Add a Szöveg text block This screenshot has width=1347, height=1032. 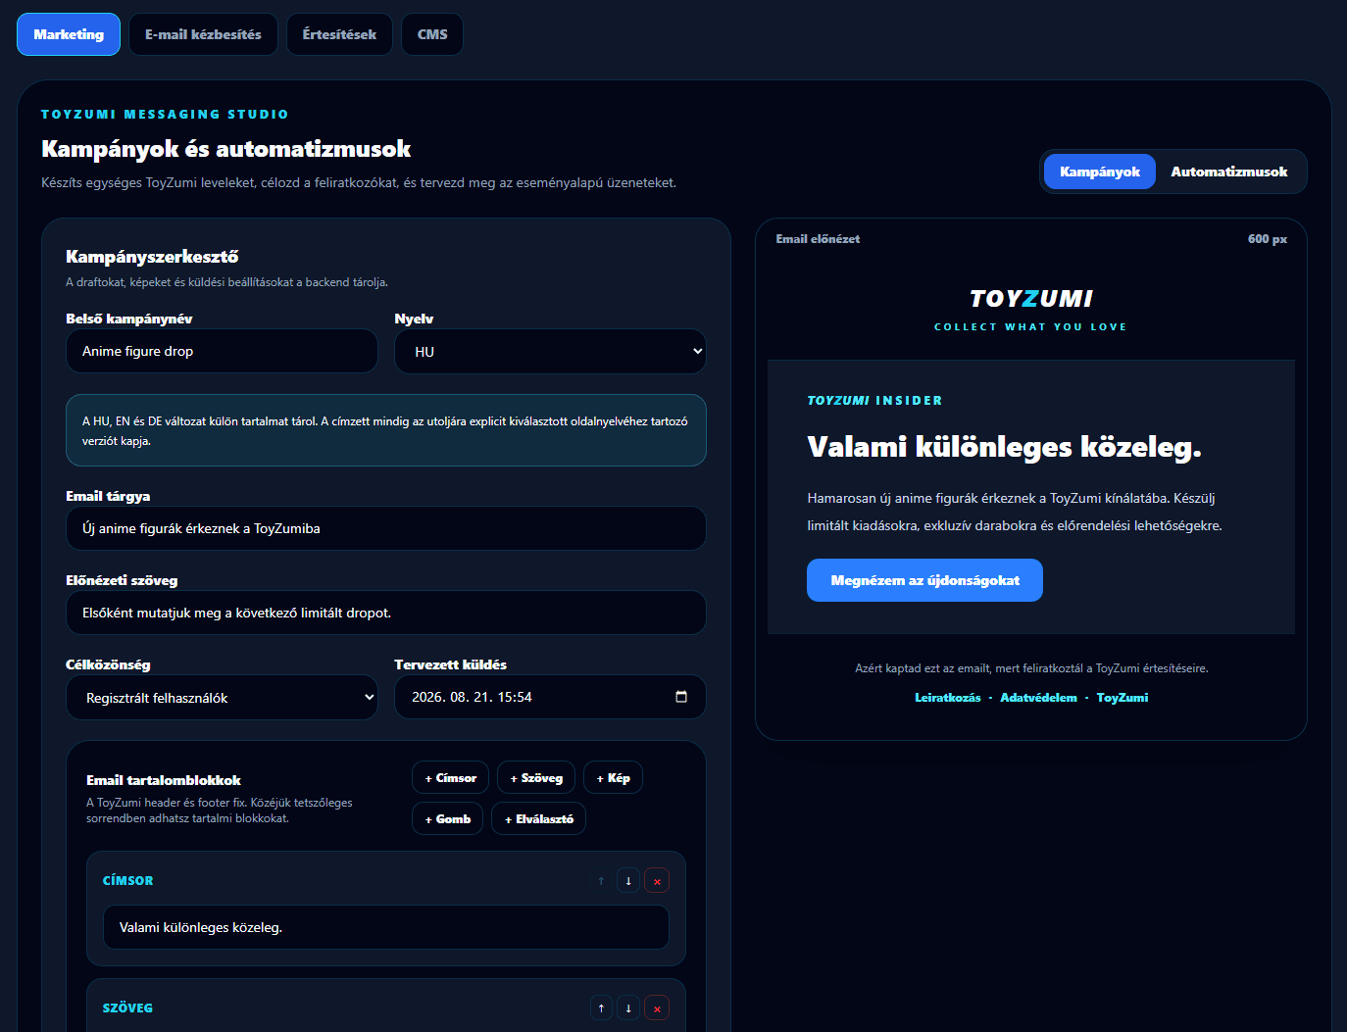tap(536, 778)
